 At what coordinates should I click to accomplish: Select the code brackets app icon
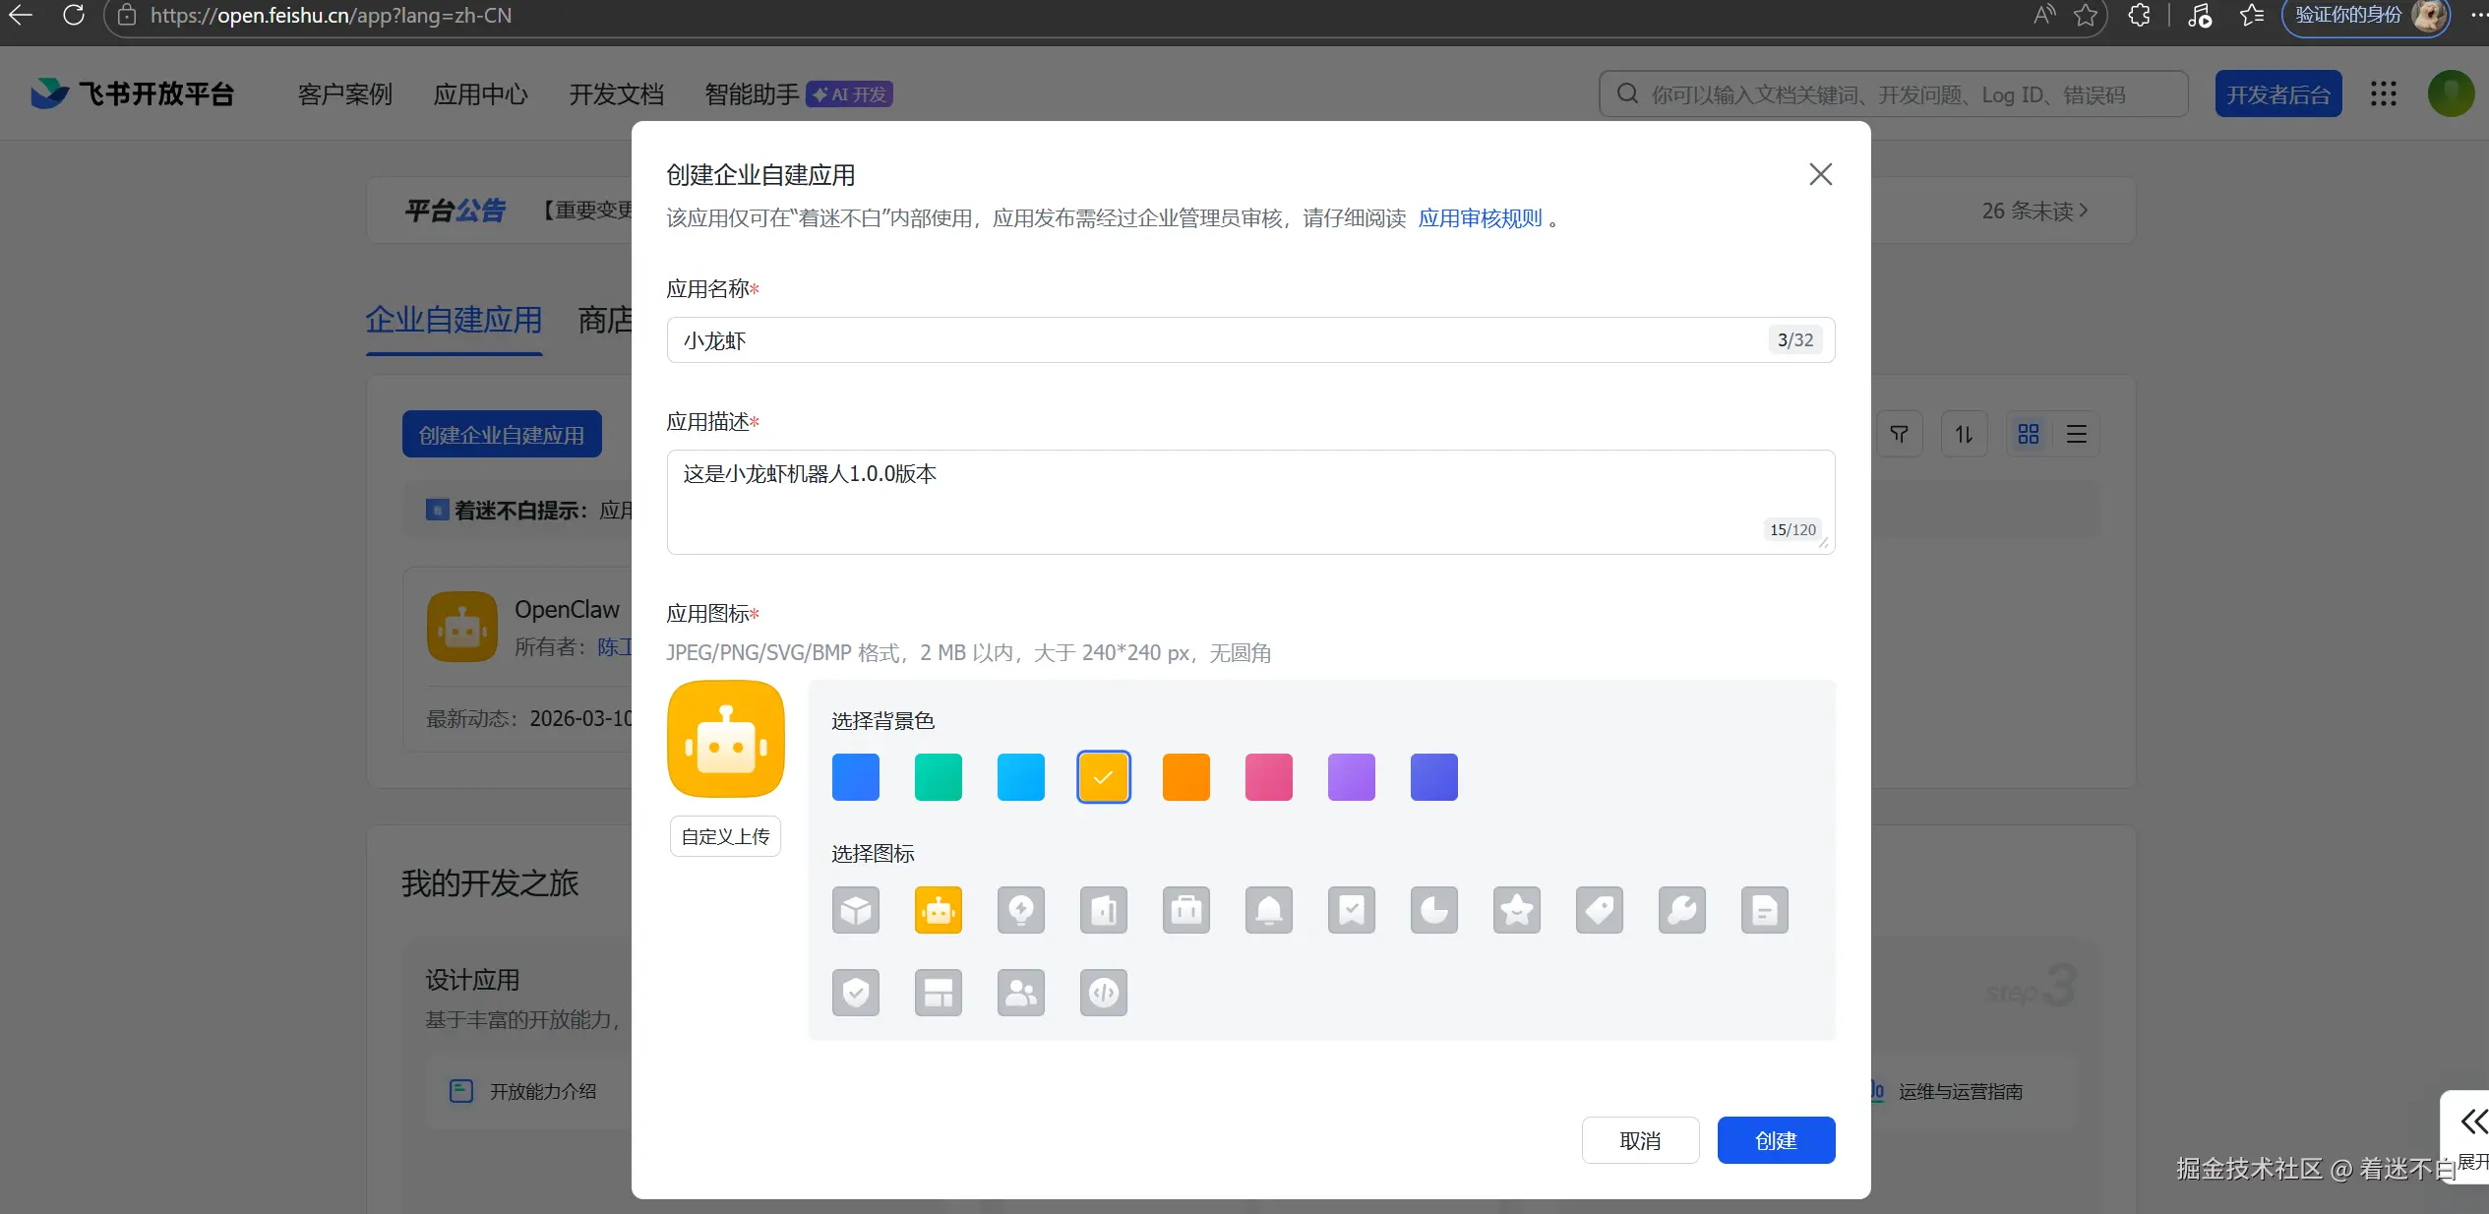click(1103, 994)
